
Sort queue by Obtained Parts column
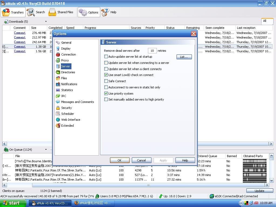[x=255, y=156]
